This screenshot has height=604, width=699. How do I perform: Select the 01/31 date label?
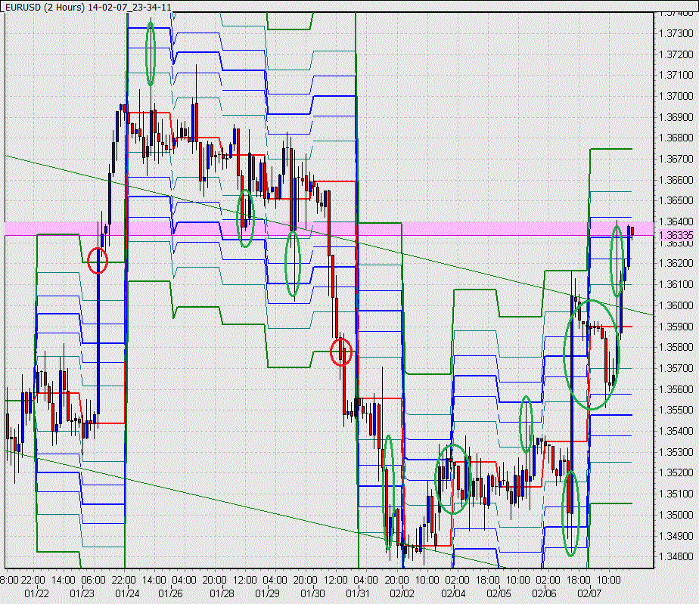pos(358,593)
